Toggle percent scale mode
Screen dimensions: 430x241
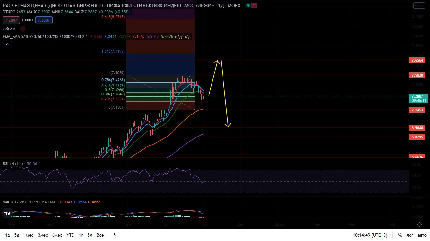click(400, 235)
